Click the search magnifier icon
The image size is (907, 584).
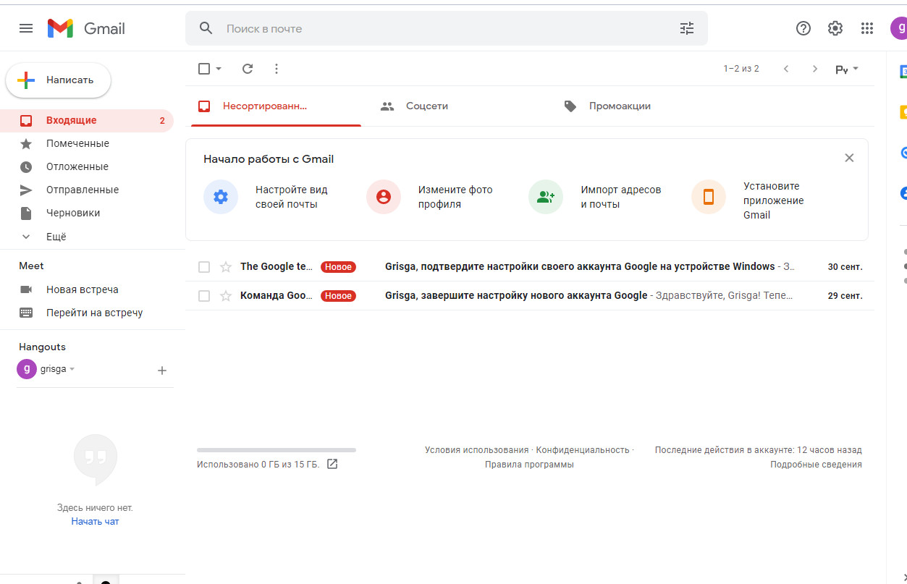[x=206, y=28]
